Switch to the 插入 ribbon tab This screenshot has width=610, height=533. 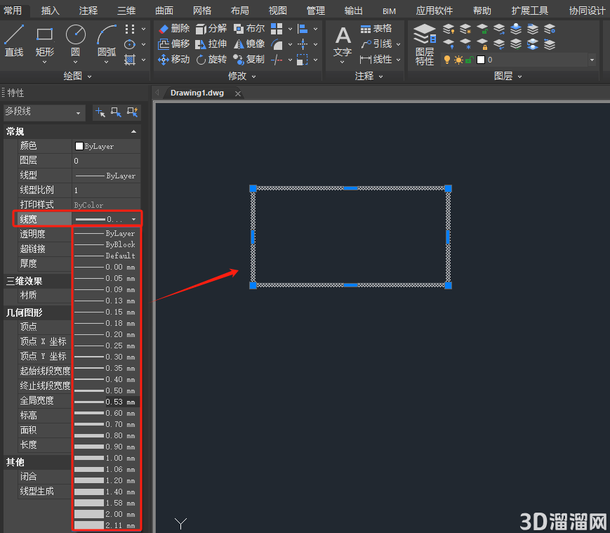coord(50,11)
